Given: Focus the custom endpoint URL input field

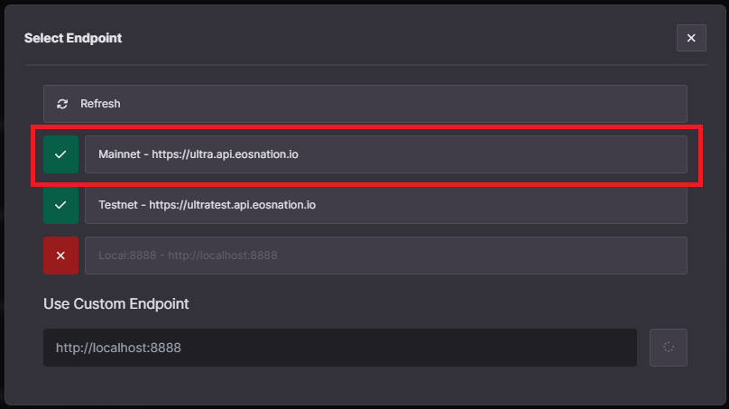Looking at the screenshot, I should click(340, 348).
